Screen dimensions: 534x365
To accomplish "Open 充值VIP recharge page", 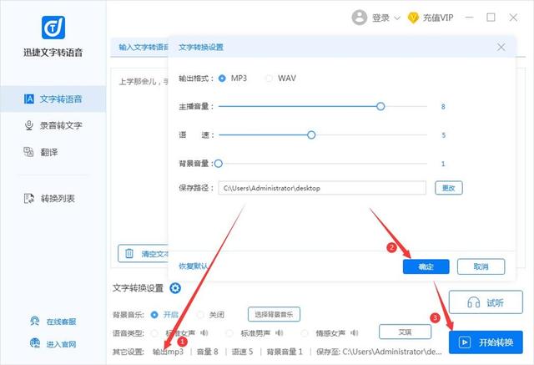I will tap(438, 18).
